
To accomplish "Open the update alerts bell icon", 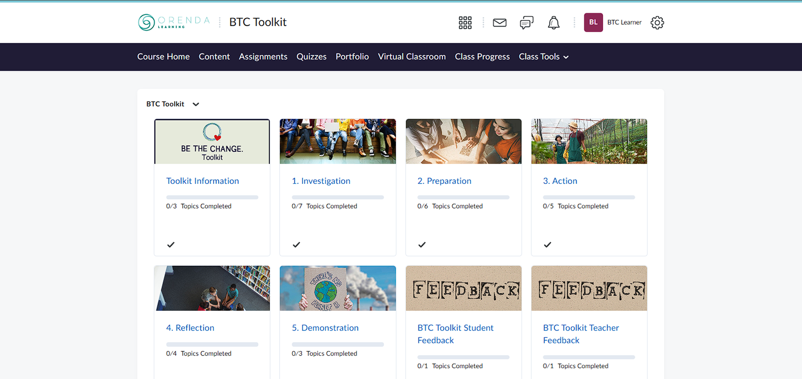I will (x=553, y=23).
